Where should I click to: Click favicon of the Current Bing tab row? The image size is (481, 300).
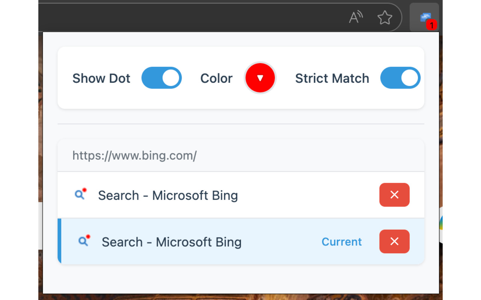[84, 241]
